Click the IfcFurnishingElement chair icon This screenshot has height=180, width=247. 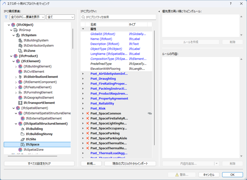point(20,92)
